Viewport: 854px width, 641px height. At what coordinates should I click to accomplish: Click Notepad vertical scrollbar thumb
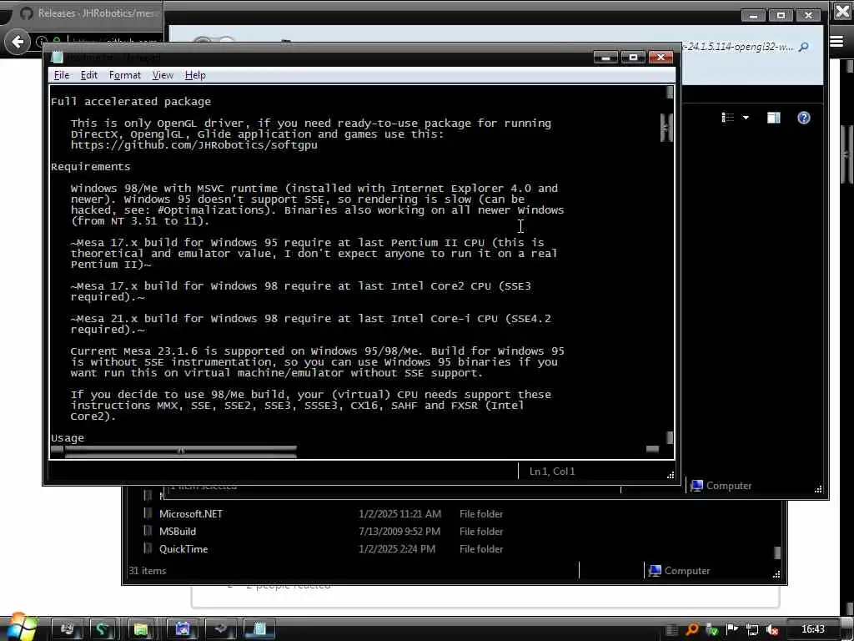click(x=666, y=128)
